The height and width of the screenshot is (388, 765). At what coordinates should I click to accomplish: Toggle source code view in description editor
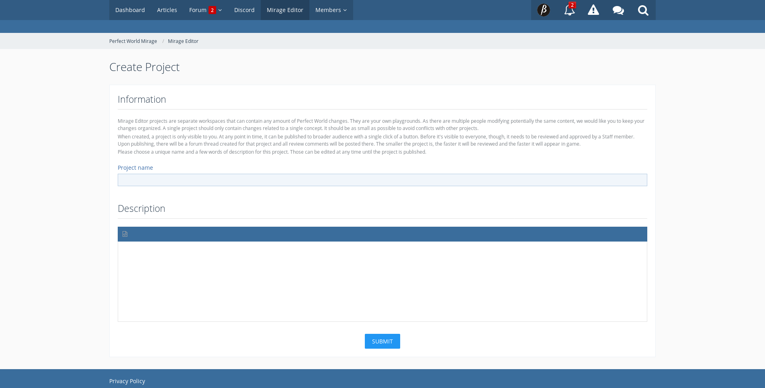pyautogui.click(x=125, y=234)
